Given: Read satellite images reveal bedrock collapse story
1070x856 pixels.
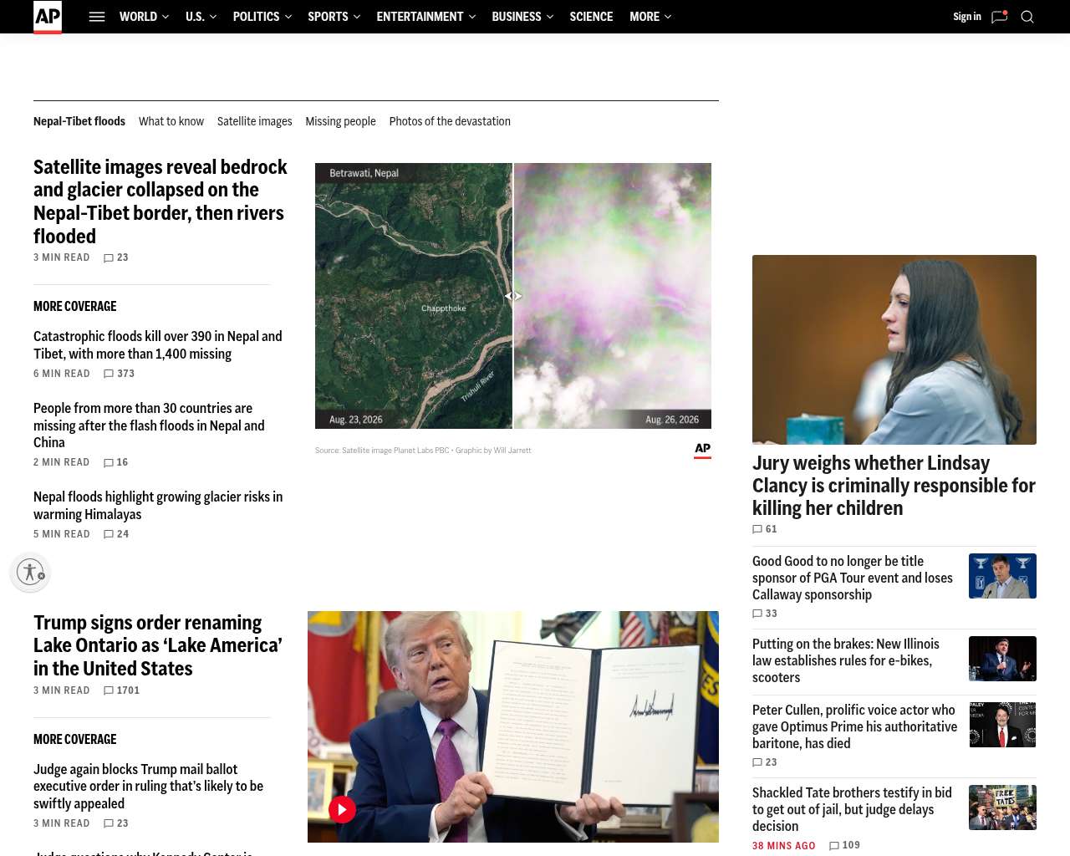Looking at the screenshot, I should coord(160,201).
